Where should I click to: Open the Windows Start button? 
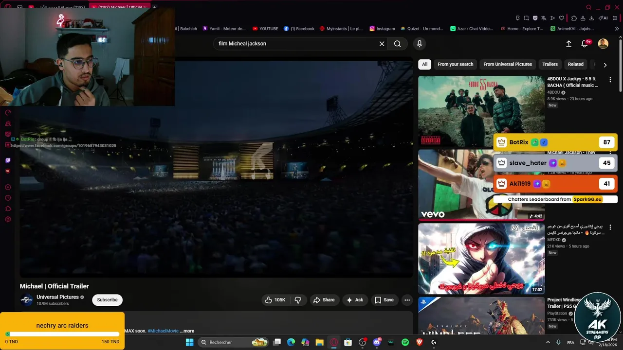189,342
